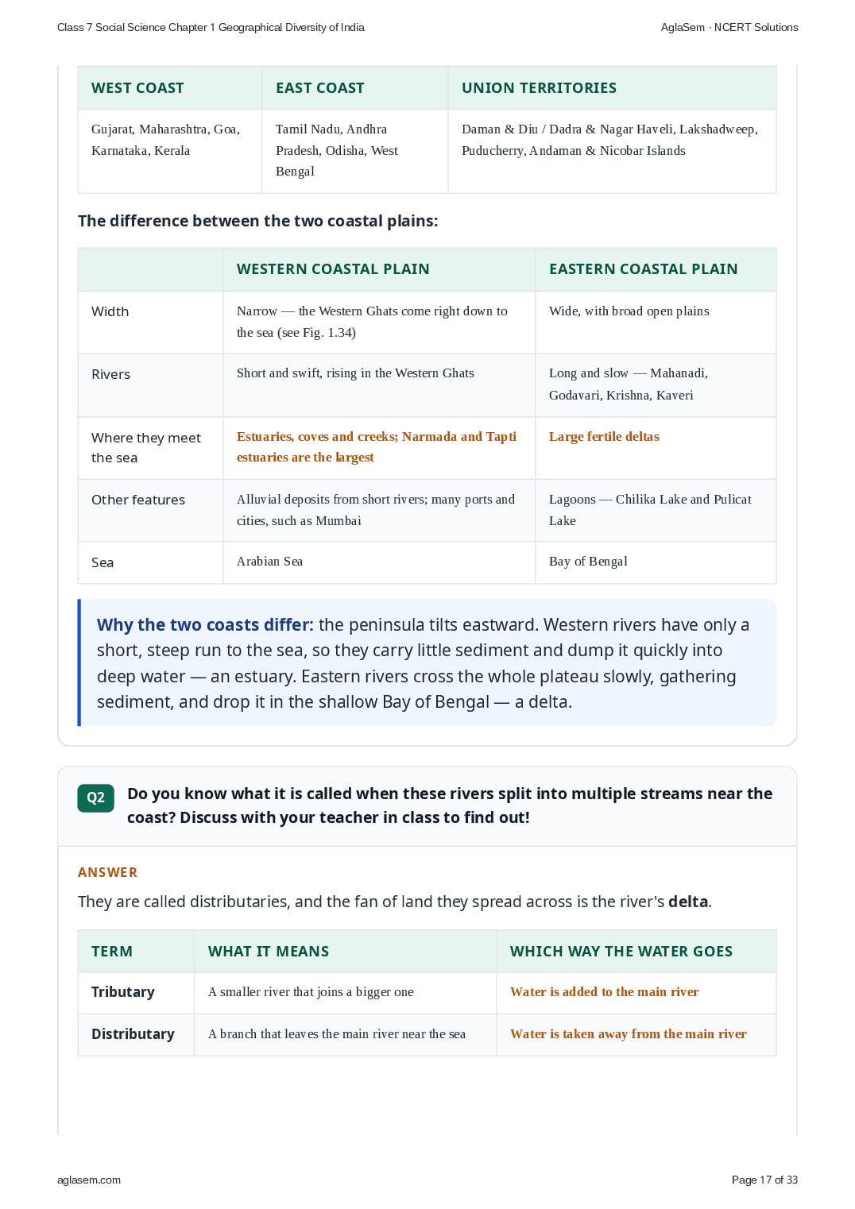Screen dimensions: 855x1209
Task: Click the AglaSem NCERT Solutions header text
Action: (x=729, y=27)
